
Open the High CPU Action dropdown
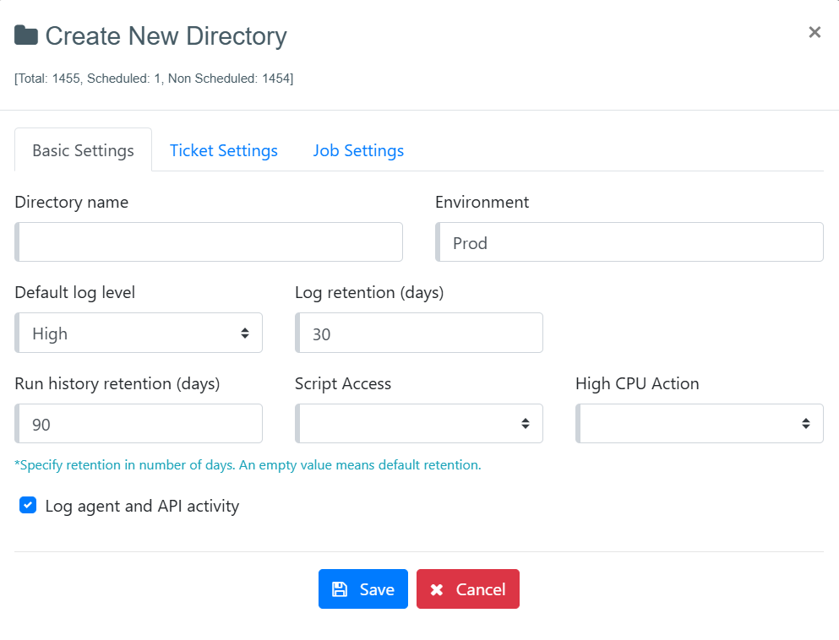[700, 424]
